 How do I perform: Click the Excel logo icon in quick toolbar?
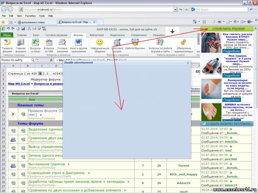(x=3, y=29)
